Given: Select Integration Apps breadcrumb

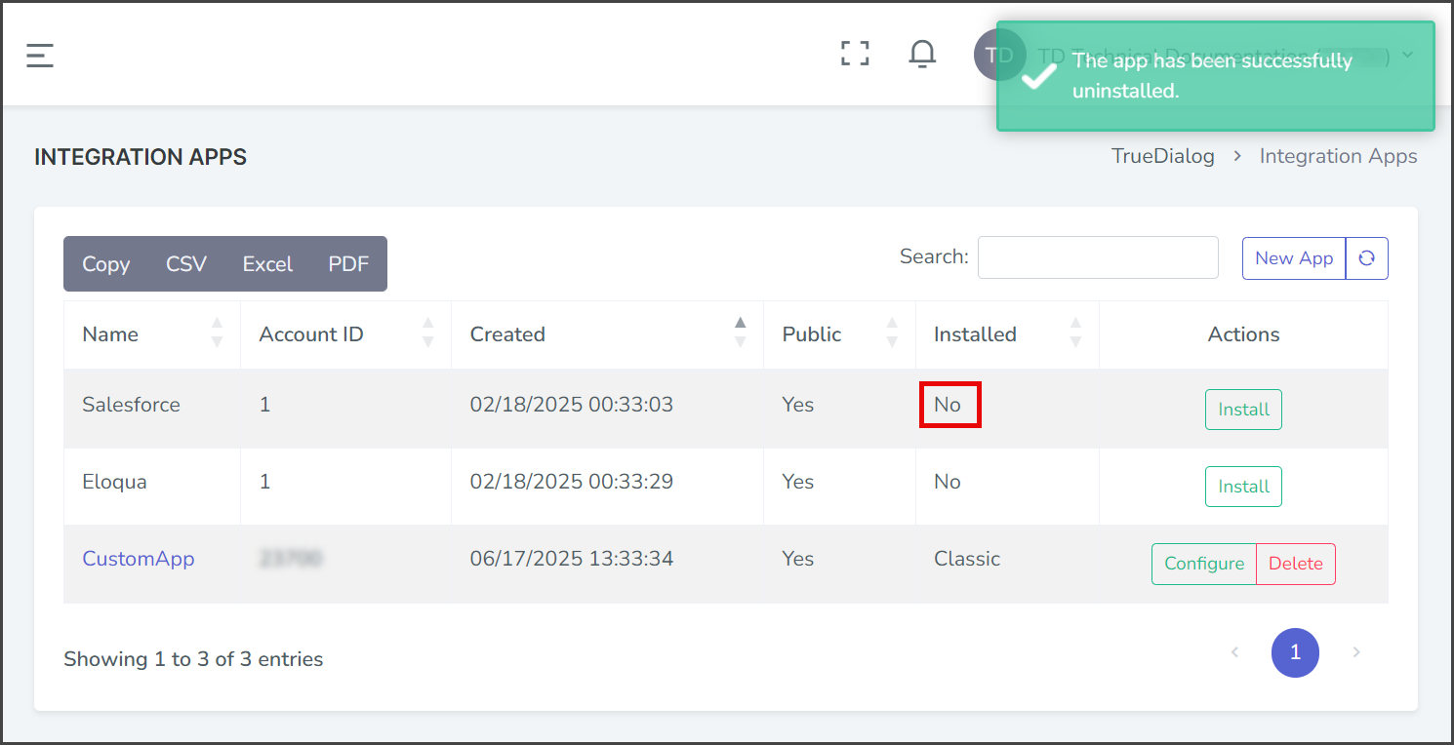Looking at the screenshot, I should click(x=1338, y=156).
